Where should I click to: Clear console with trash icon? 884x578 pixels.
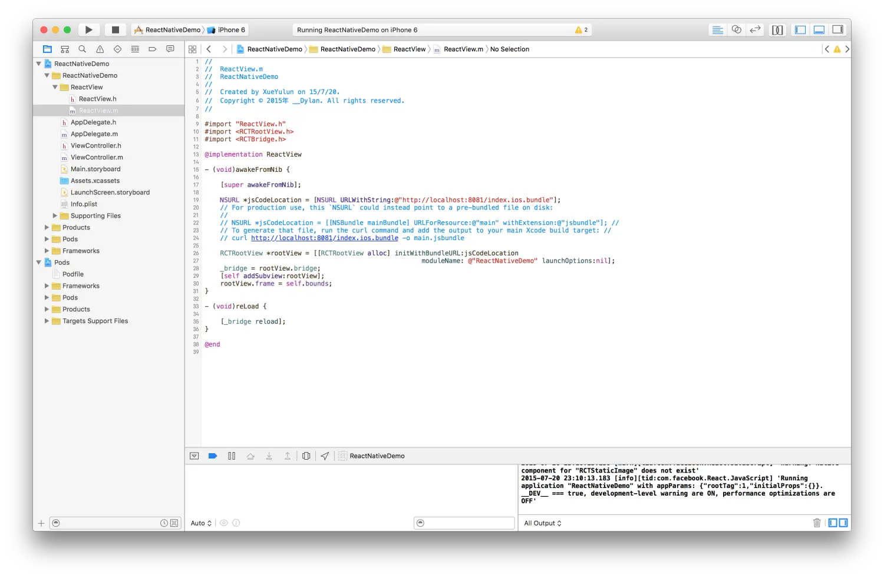coord(817,523)
